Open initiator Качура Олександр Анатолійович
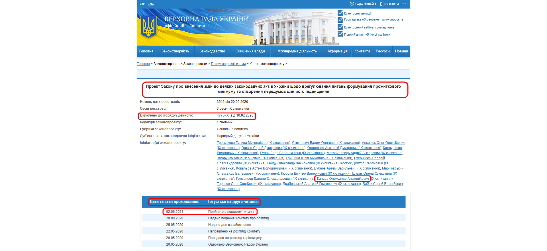Viewport: 547px width, 251px height. pyautogui.click(x=343, y=179)
